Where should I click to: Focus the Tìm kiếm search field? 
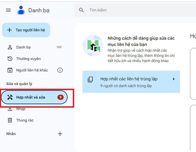(135, 10)
